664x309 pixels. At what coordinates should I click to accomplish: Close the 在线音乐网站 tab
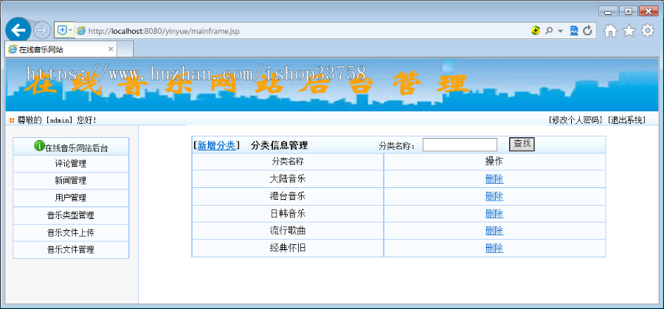[x=111, y=49]
